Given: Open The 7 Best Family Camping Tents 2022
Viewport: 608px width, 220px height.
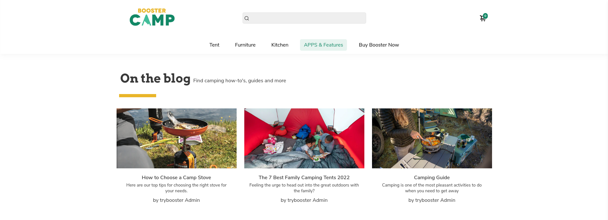Looking at the screenshot, I should pyautogui.click(x=304, y=178).
